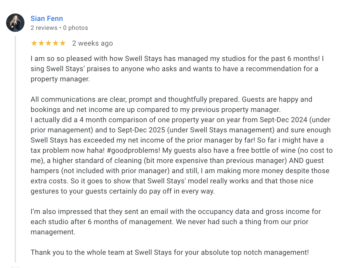The image size is (342, 268).
Task: Click the second star in the rating
Action: coord(41,43)
